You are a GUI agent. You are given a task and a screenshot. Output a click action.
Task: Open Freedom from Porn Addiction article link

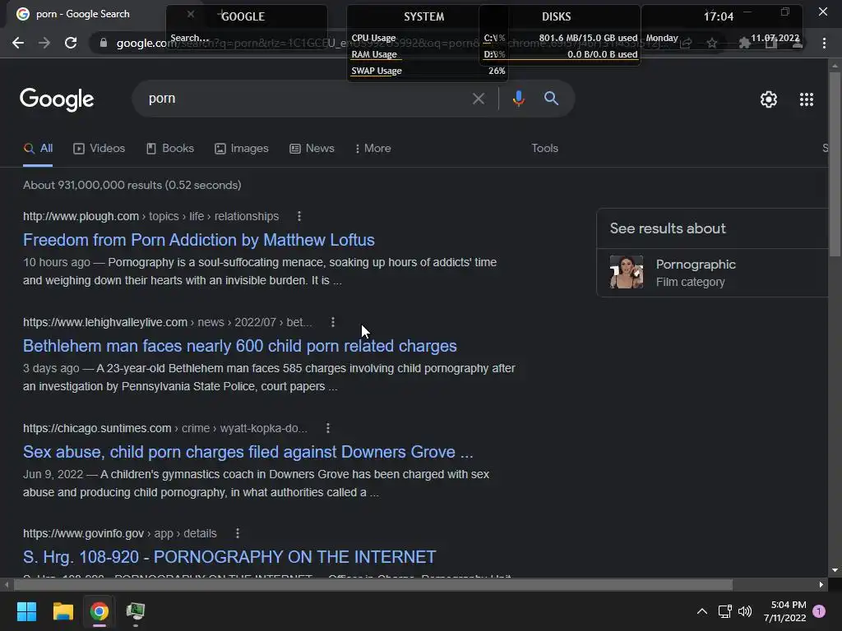click(199, 240)
